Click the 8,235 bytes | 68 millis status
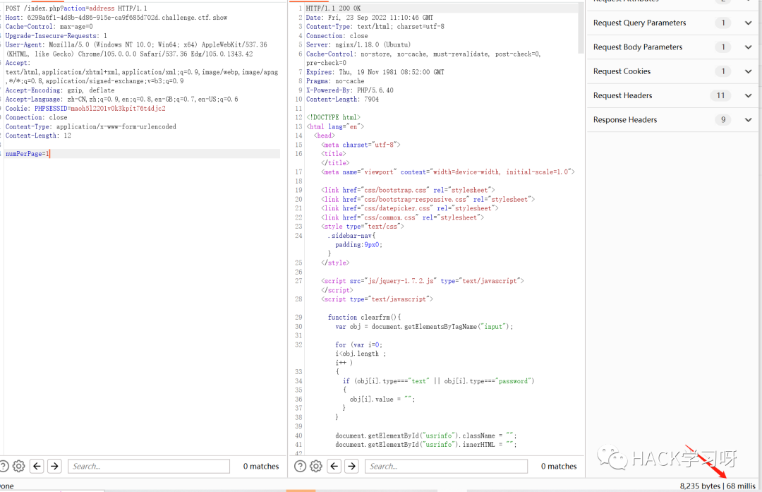 click(x=718, y=486)
